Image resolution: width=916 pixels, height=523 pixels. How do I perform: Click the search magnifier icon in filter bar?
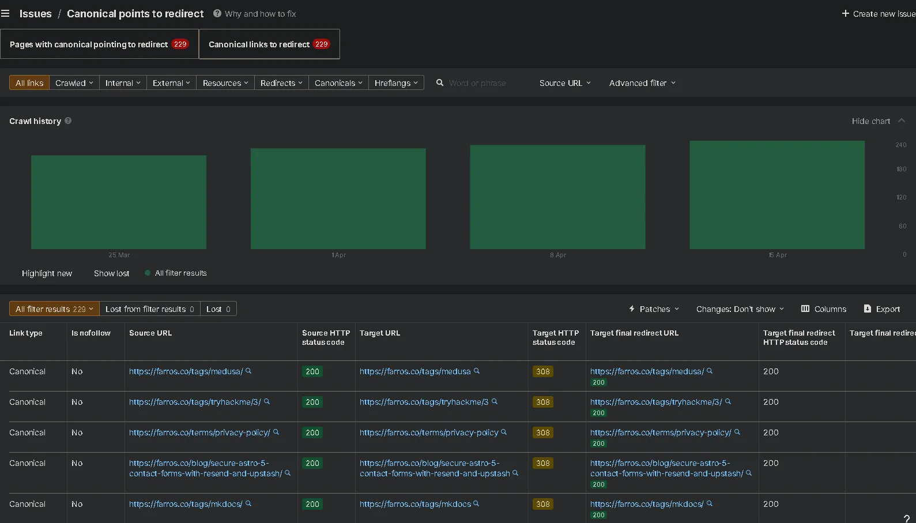[x=440, y=83]
